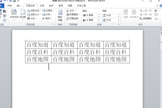Viewport: 162px width, 108px height.
Task: Choose 纸张方向 page orientation
Action: (34, 11)
